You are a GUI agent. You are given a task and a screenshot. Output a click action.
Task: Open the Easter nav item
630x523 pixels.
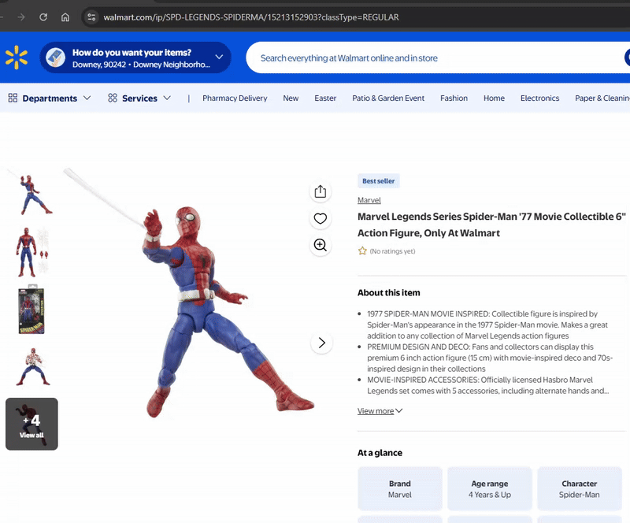pyautogui.click(x=325, y=98)
